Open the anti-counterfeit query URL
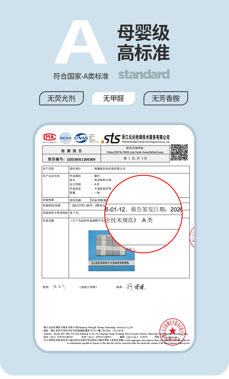Screen dimensions: 229x379 135,152
